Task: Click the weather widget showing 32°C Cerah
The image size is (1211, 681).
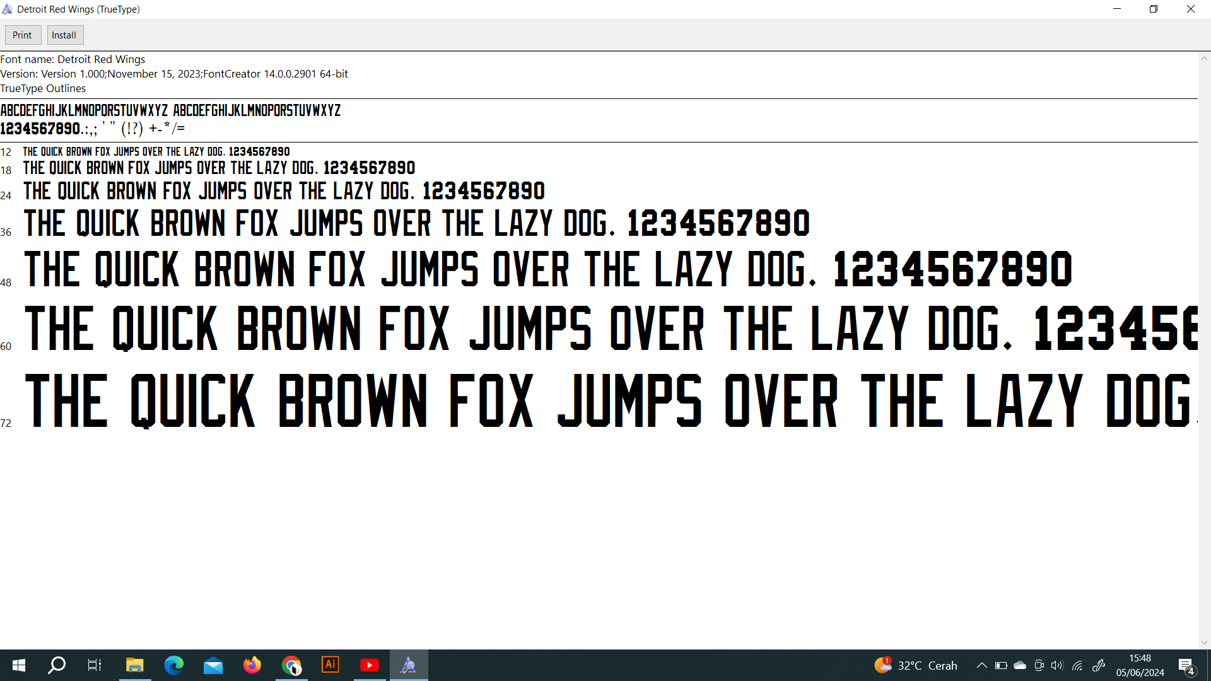Action: point(916,665)
